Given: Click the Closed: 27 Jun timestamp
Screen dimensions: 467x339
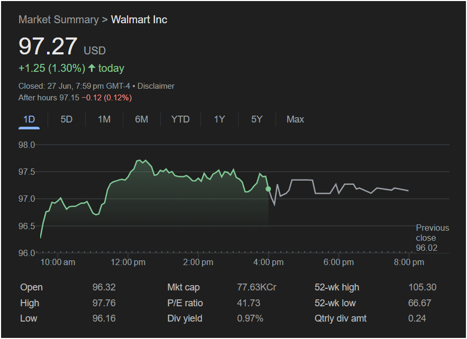Looking at the screenshot, I should [x=74, y=86].
